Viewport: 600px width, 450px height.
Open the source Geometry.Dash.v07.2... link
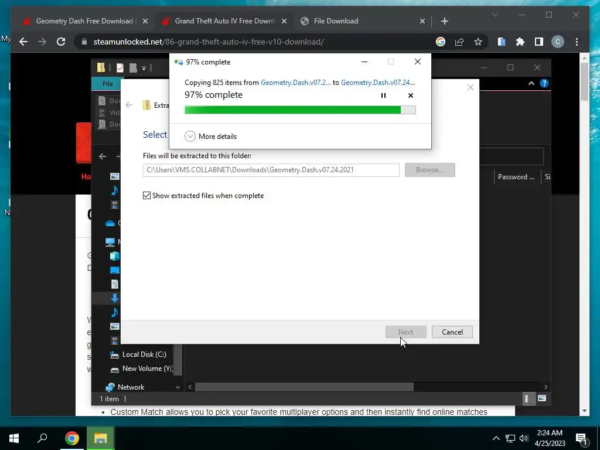[296, 83]
